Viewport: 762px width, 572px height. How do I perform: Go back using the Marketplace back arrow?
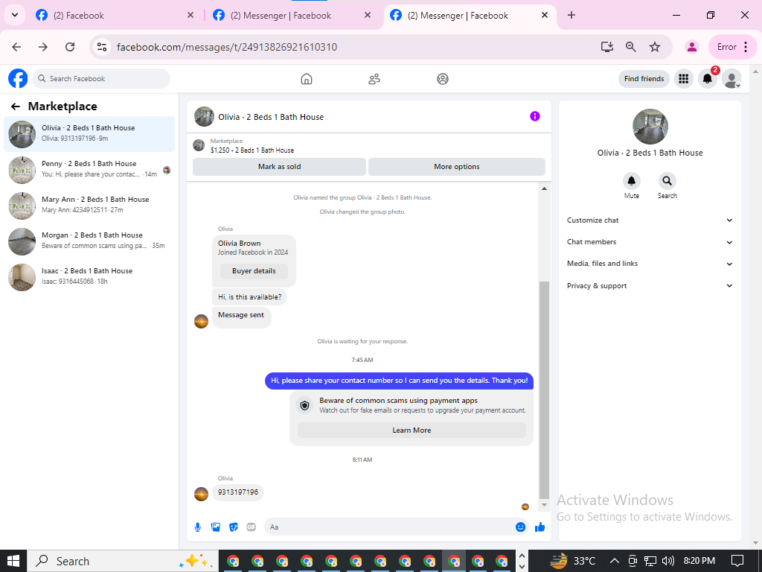click(x=16, y=107)
